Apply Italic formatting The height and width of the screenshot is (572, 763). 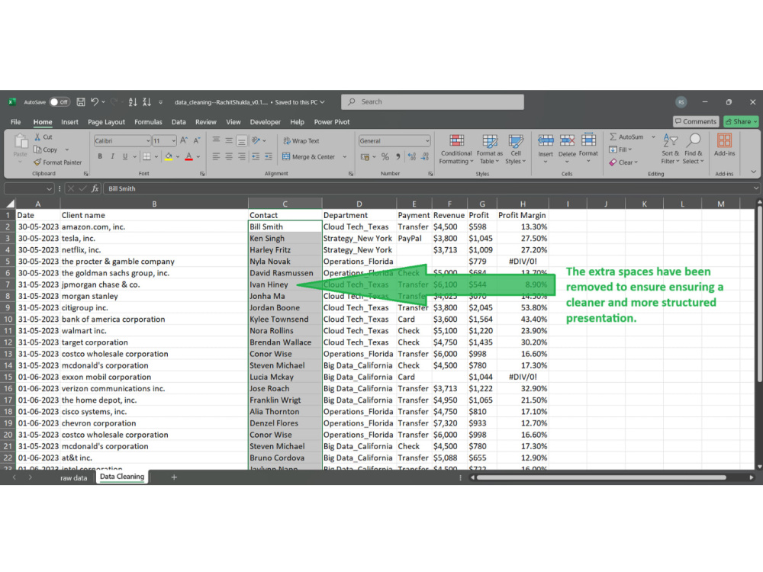tap(112, 156)
